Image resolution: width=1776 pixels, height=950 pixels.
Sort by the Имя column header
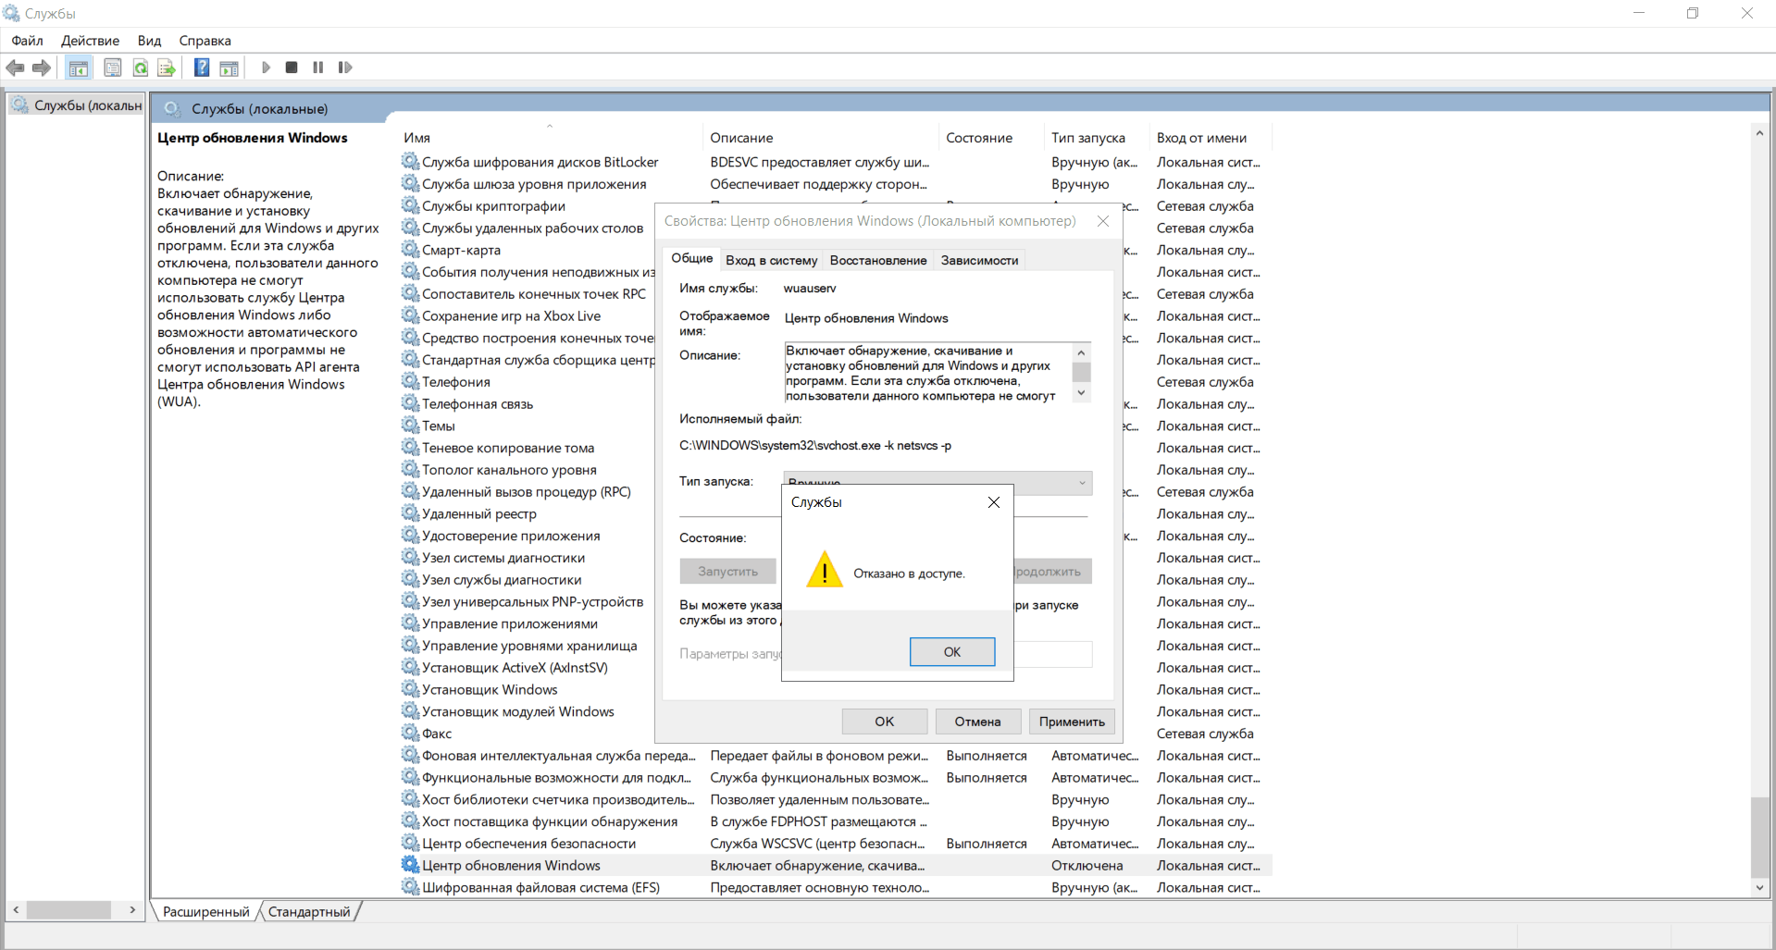550,137
